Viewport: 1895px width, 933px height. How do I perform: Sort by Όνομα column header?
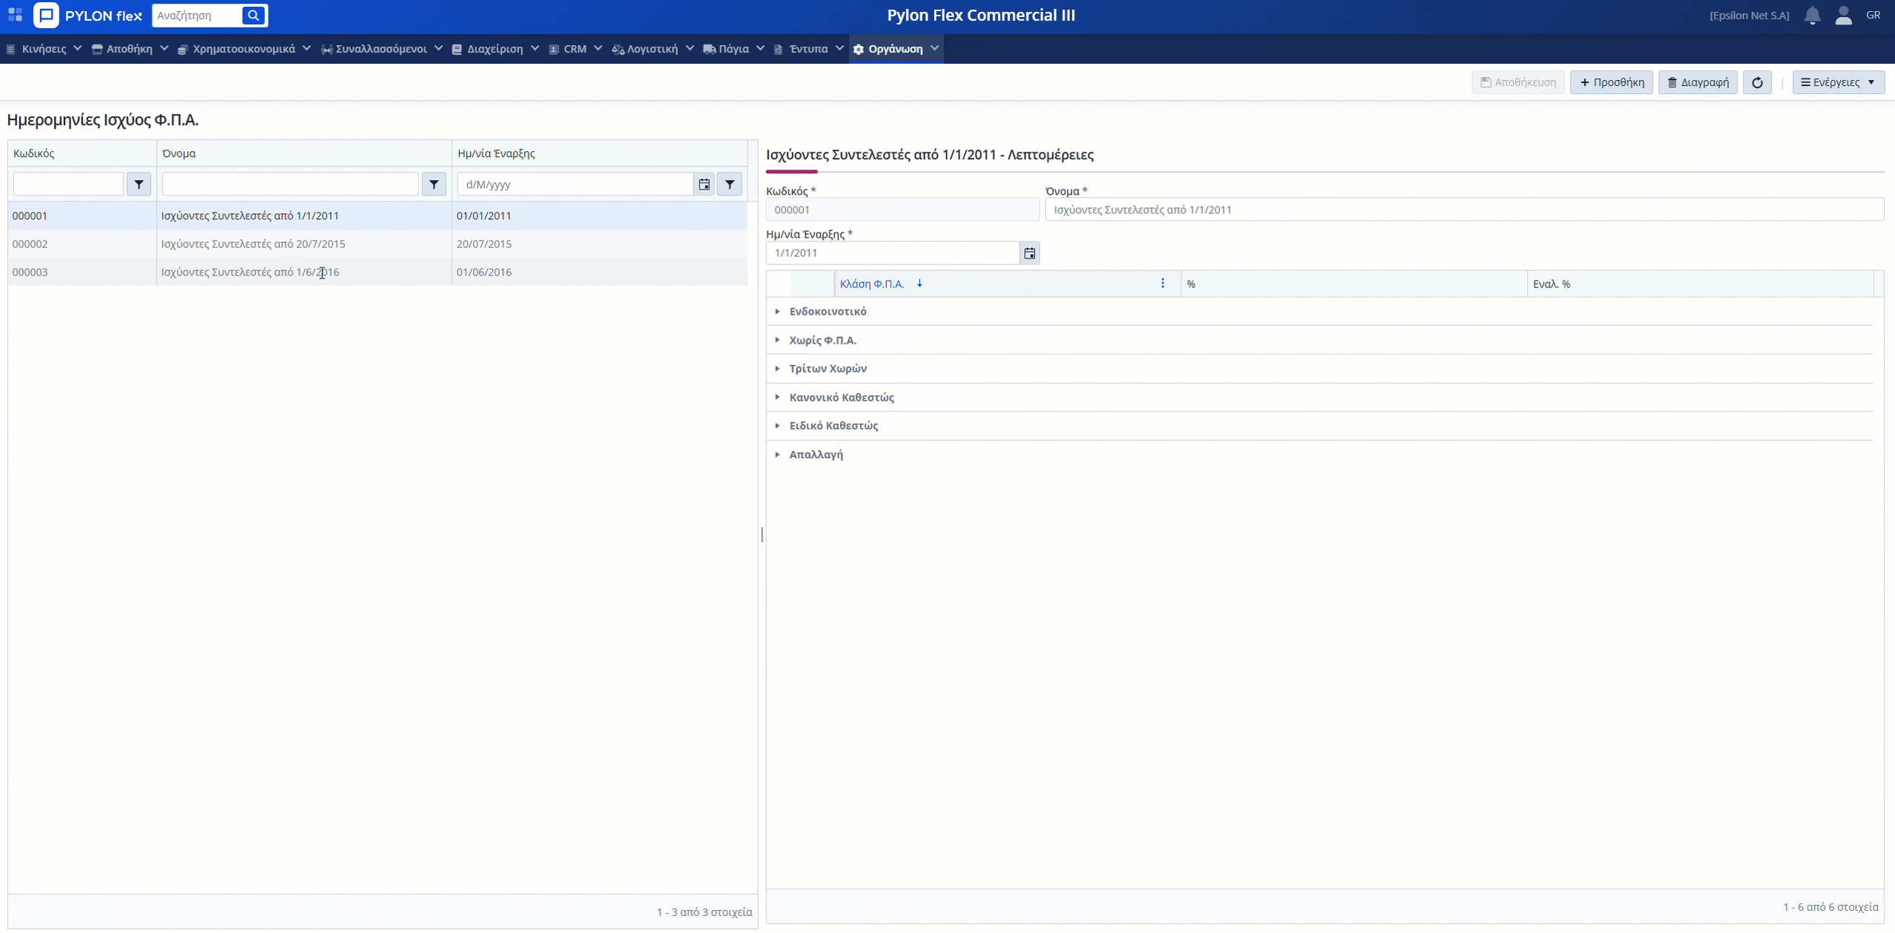[x=304, y=153]
